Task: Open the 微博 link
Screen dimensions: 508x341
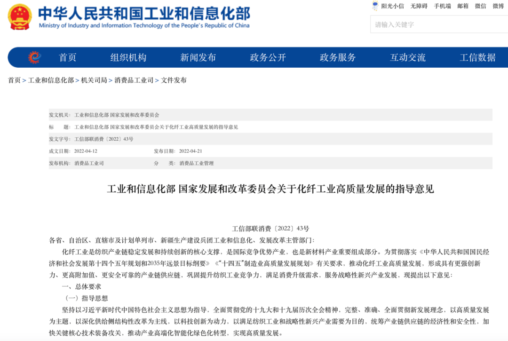Action: (x=498, y=6)
